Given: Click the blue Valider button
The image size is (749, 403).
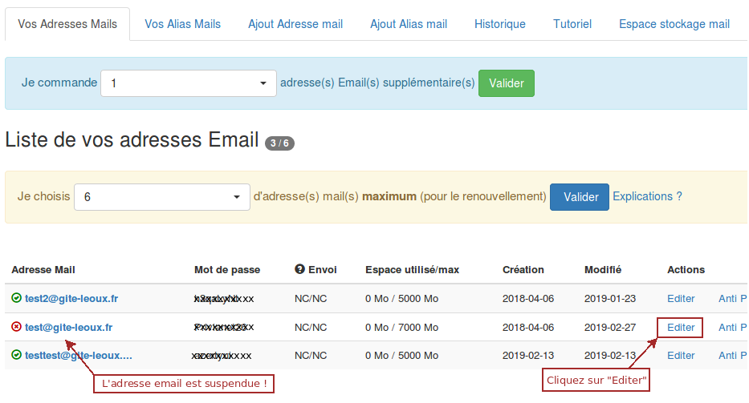Looking at the screenshot, I should 580,197.
